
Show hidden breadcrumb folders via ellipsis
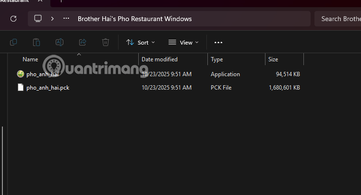(66, 19)
